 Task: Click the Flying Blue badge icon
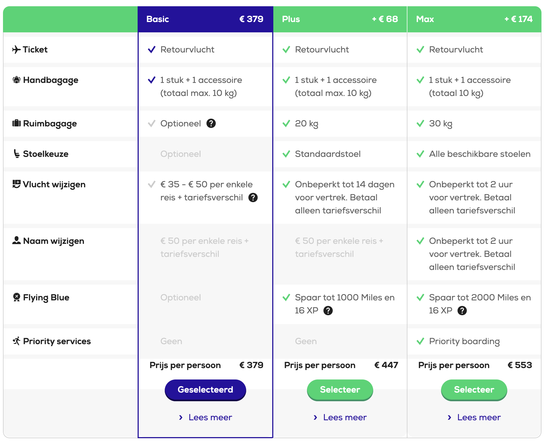click(x=17, y=297)
